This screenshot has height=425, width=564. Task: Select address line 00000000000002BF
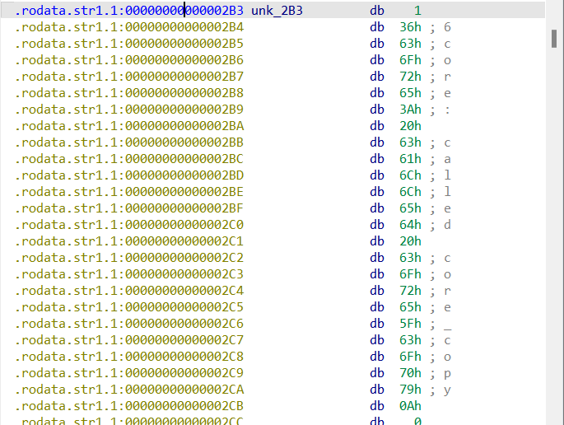click(129, 208)
